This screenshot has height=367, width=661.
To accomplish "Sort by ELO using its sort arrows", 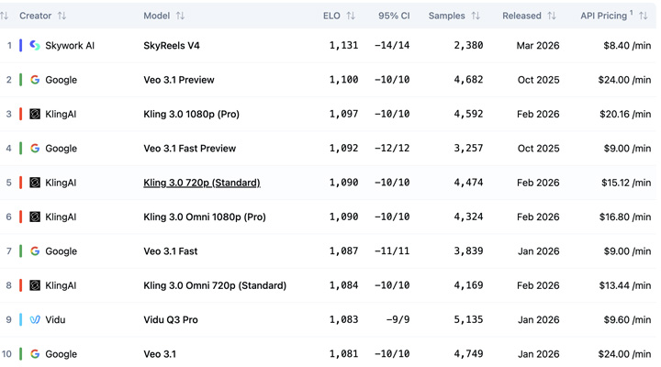I will coord(351,16).
